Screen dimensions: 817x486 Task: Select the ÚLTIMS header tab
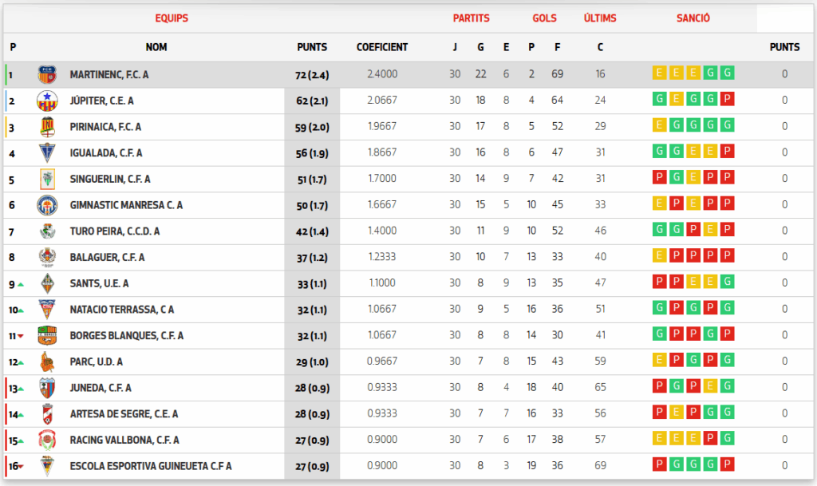[x=600, y=18]
